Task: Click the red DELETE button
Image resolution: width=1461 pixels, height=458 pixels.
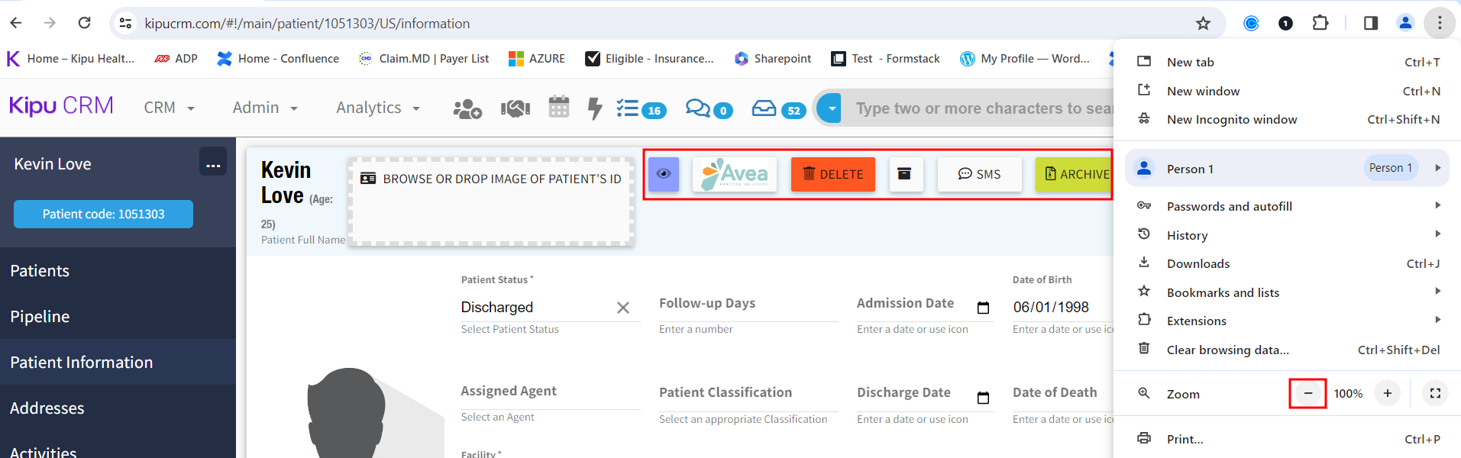Action: point(832,174)
